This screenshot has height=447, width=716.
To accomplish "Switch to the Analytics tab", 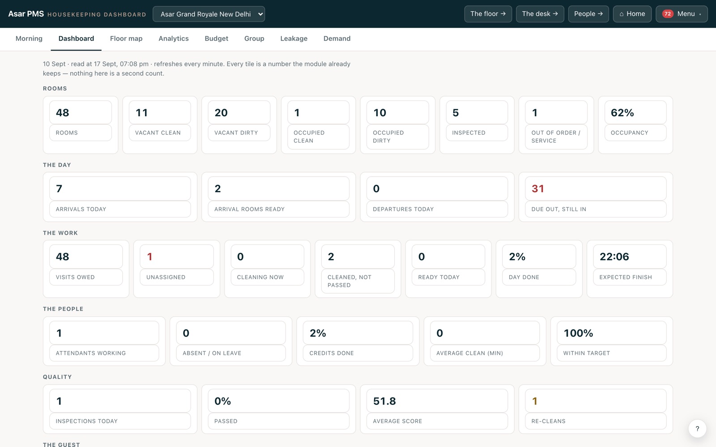I will pos(174,39).
